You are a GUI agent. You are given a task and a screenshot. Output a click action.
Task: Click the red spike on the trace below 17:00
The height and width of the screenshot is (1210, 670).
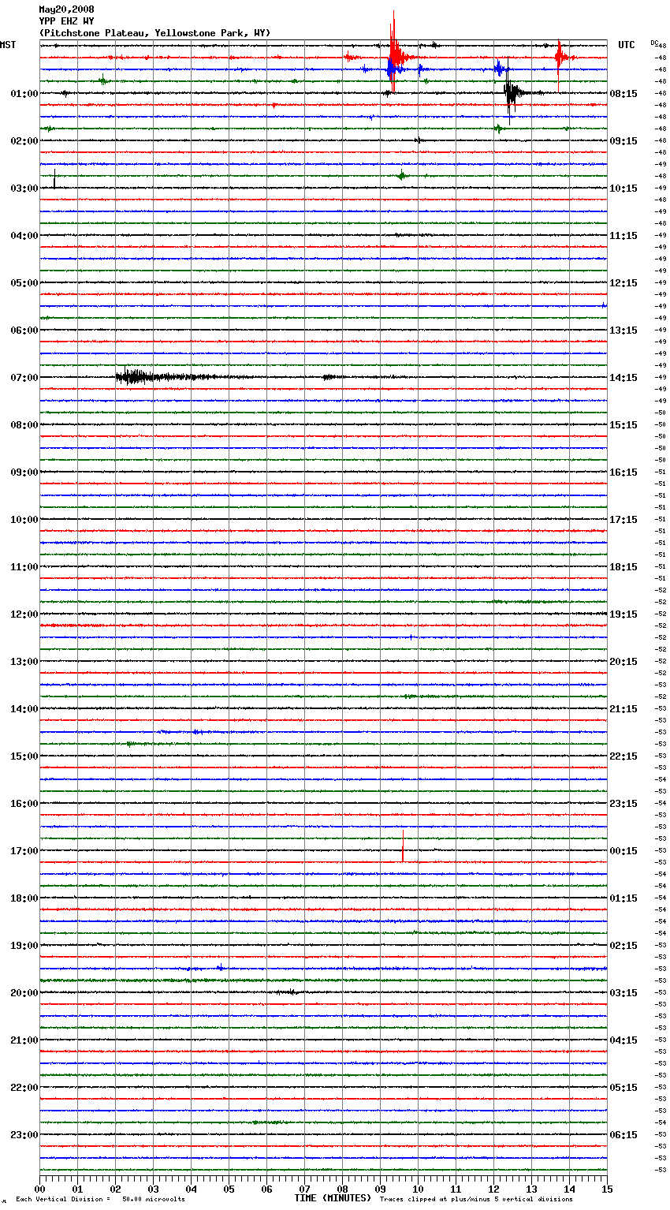403,853
